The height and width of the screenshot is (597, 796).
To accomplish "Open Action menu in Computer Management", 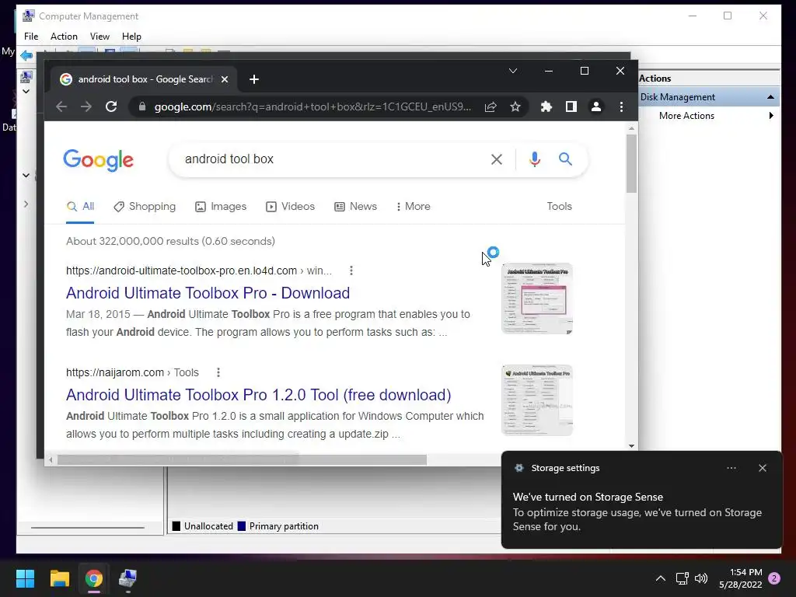I will click(x=64, y=37).
